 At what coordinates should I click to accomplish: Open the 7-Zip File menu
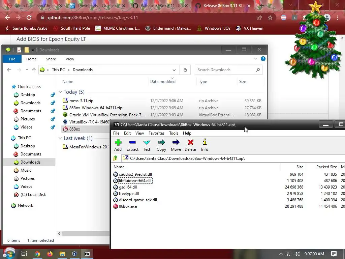116,133
